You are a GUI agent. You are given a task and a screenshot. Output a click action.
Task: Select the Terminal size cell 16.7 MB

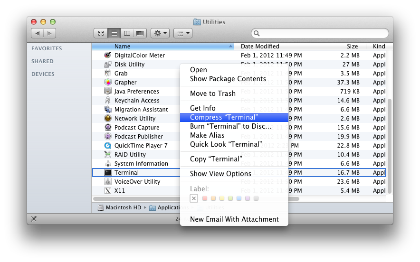[348, 173]
